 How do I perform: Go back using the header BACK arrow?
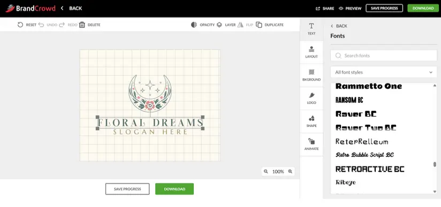click(62, 8)
